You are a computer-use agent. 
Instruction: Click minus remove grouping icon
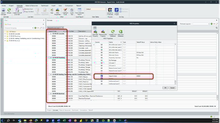[38, 28]
